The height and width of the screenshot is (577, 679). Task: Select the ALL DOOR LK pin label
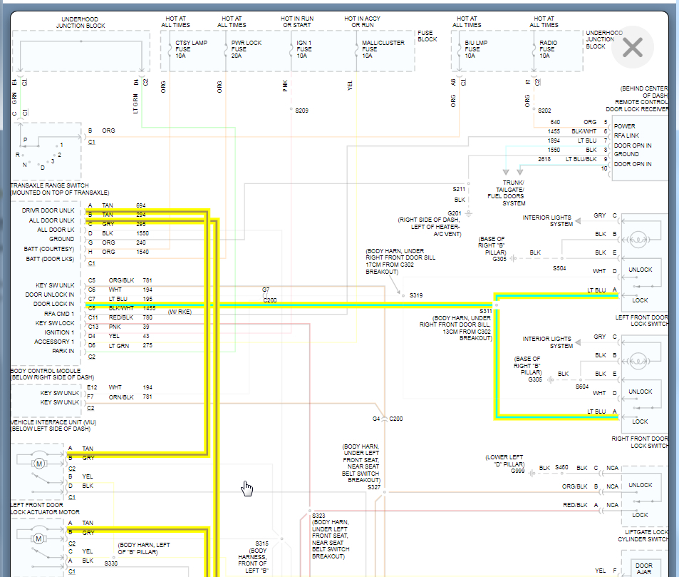[56, 230]
